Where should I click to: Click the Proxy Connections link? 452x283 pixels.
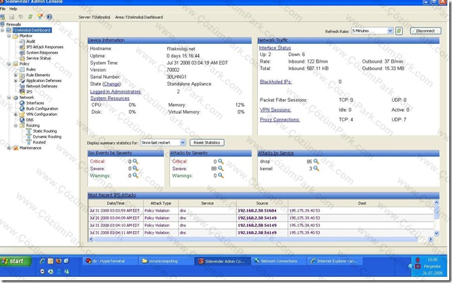[279, 119]
